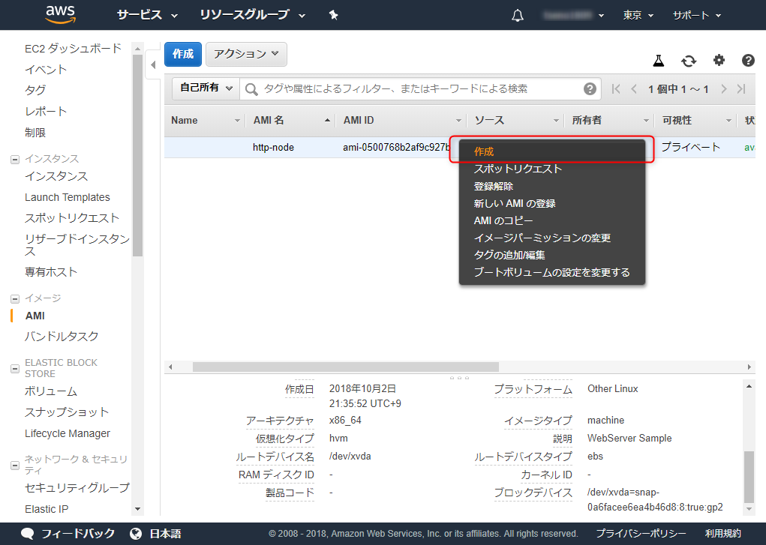Image resolution: width=766 pixels, height=545 pixels.
Task: Click the search magnifier in the filter bar
Action: (x=251, y=88)
